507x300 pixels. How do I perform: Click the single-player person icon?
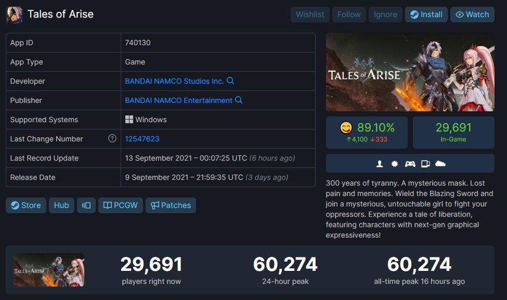[380, 164]
